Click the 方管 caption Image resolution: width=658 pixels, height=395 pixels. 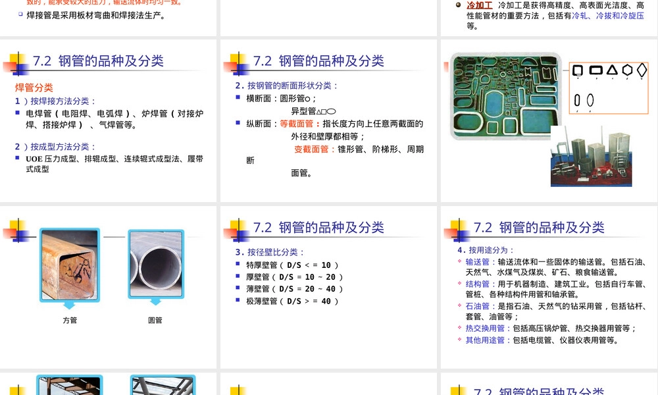point(70,321)
